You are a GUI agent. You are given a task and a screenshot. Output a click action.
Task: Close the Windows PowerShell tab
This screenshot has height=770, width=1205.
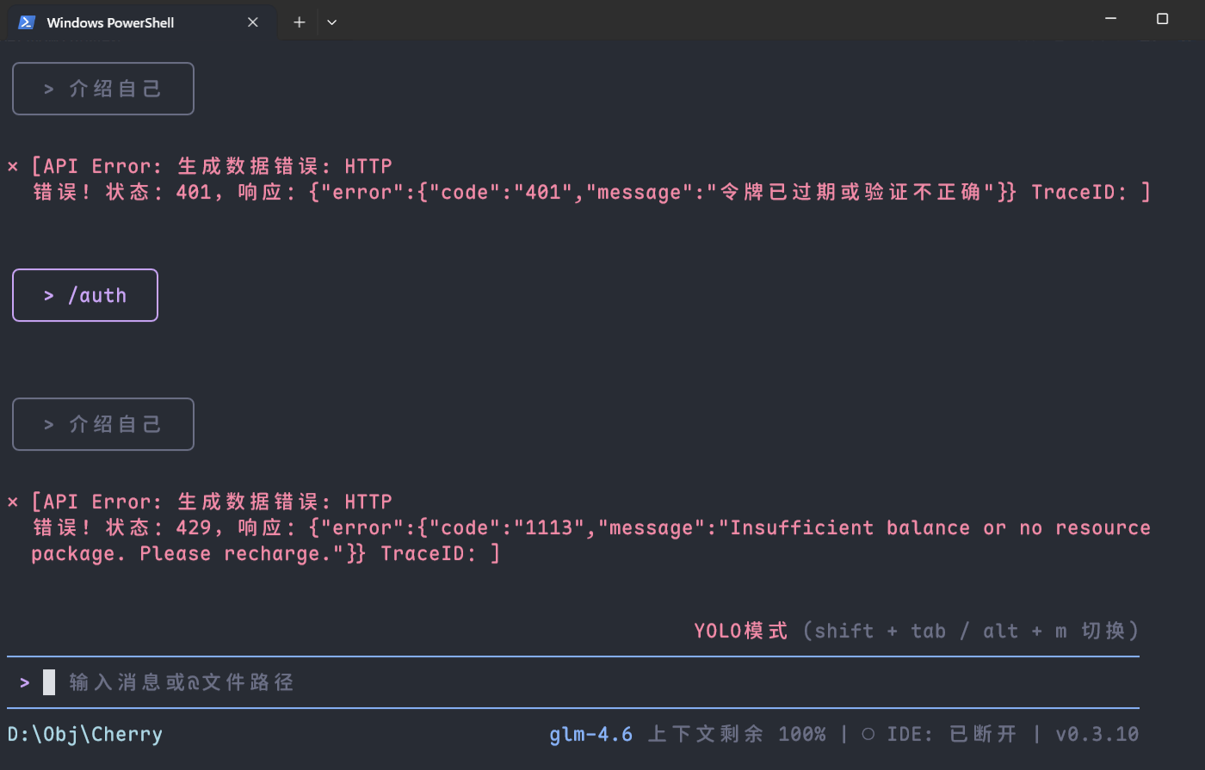(x=253, y=22)
